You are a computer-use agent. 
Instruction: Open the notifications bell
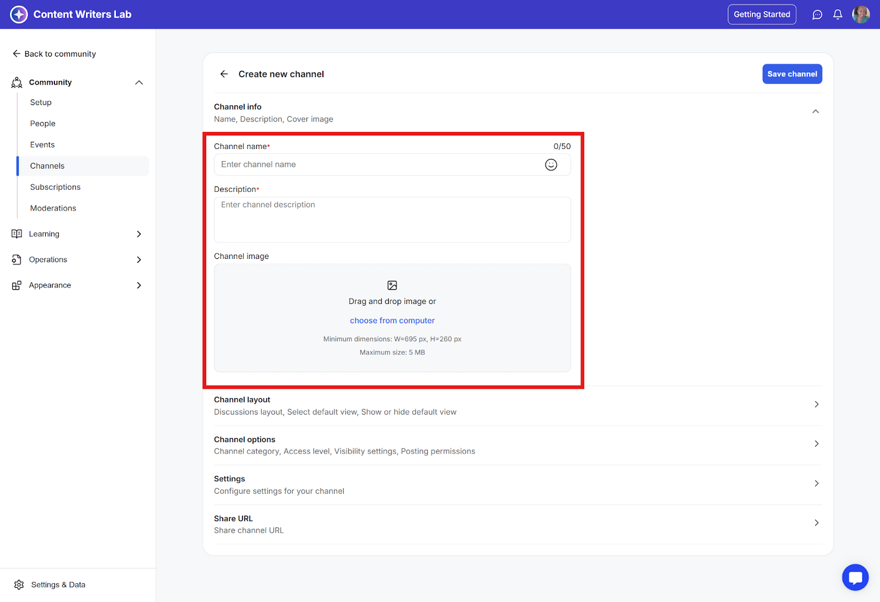pyautogui.click(x=838, y=15)
